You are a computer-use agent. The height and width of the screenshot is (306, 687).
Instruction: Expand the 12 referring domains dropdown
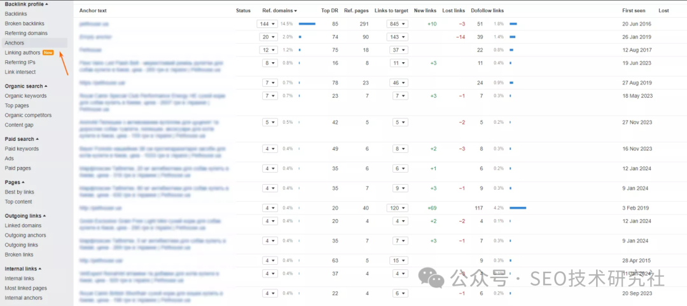pos(267,50)
